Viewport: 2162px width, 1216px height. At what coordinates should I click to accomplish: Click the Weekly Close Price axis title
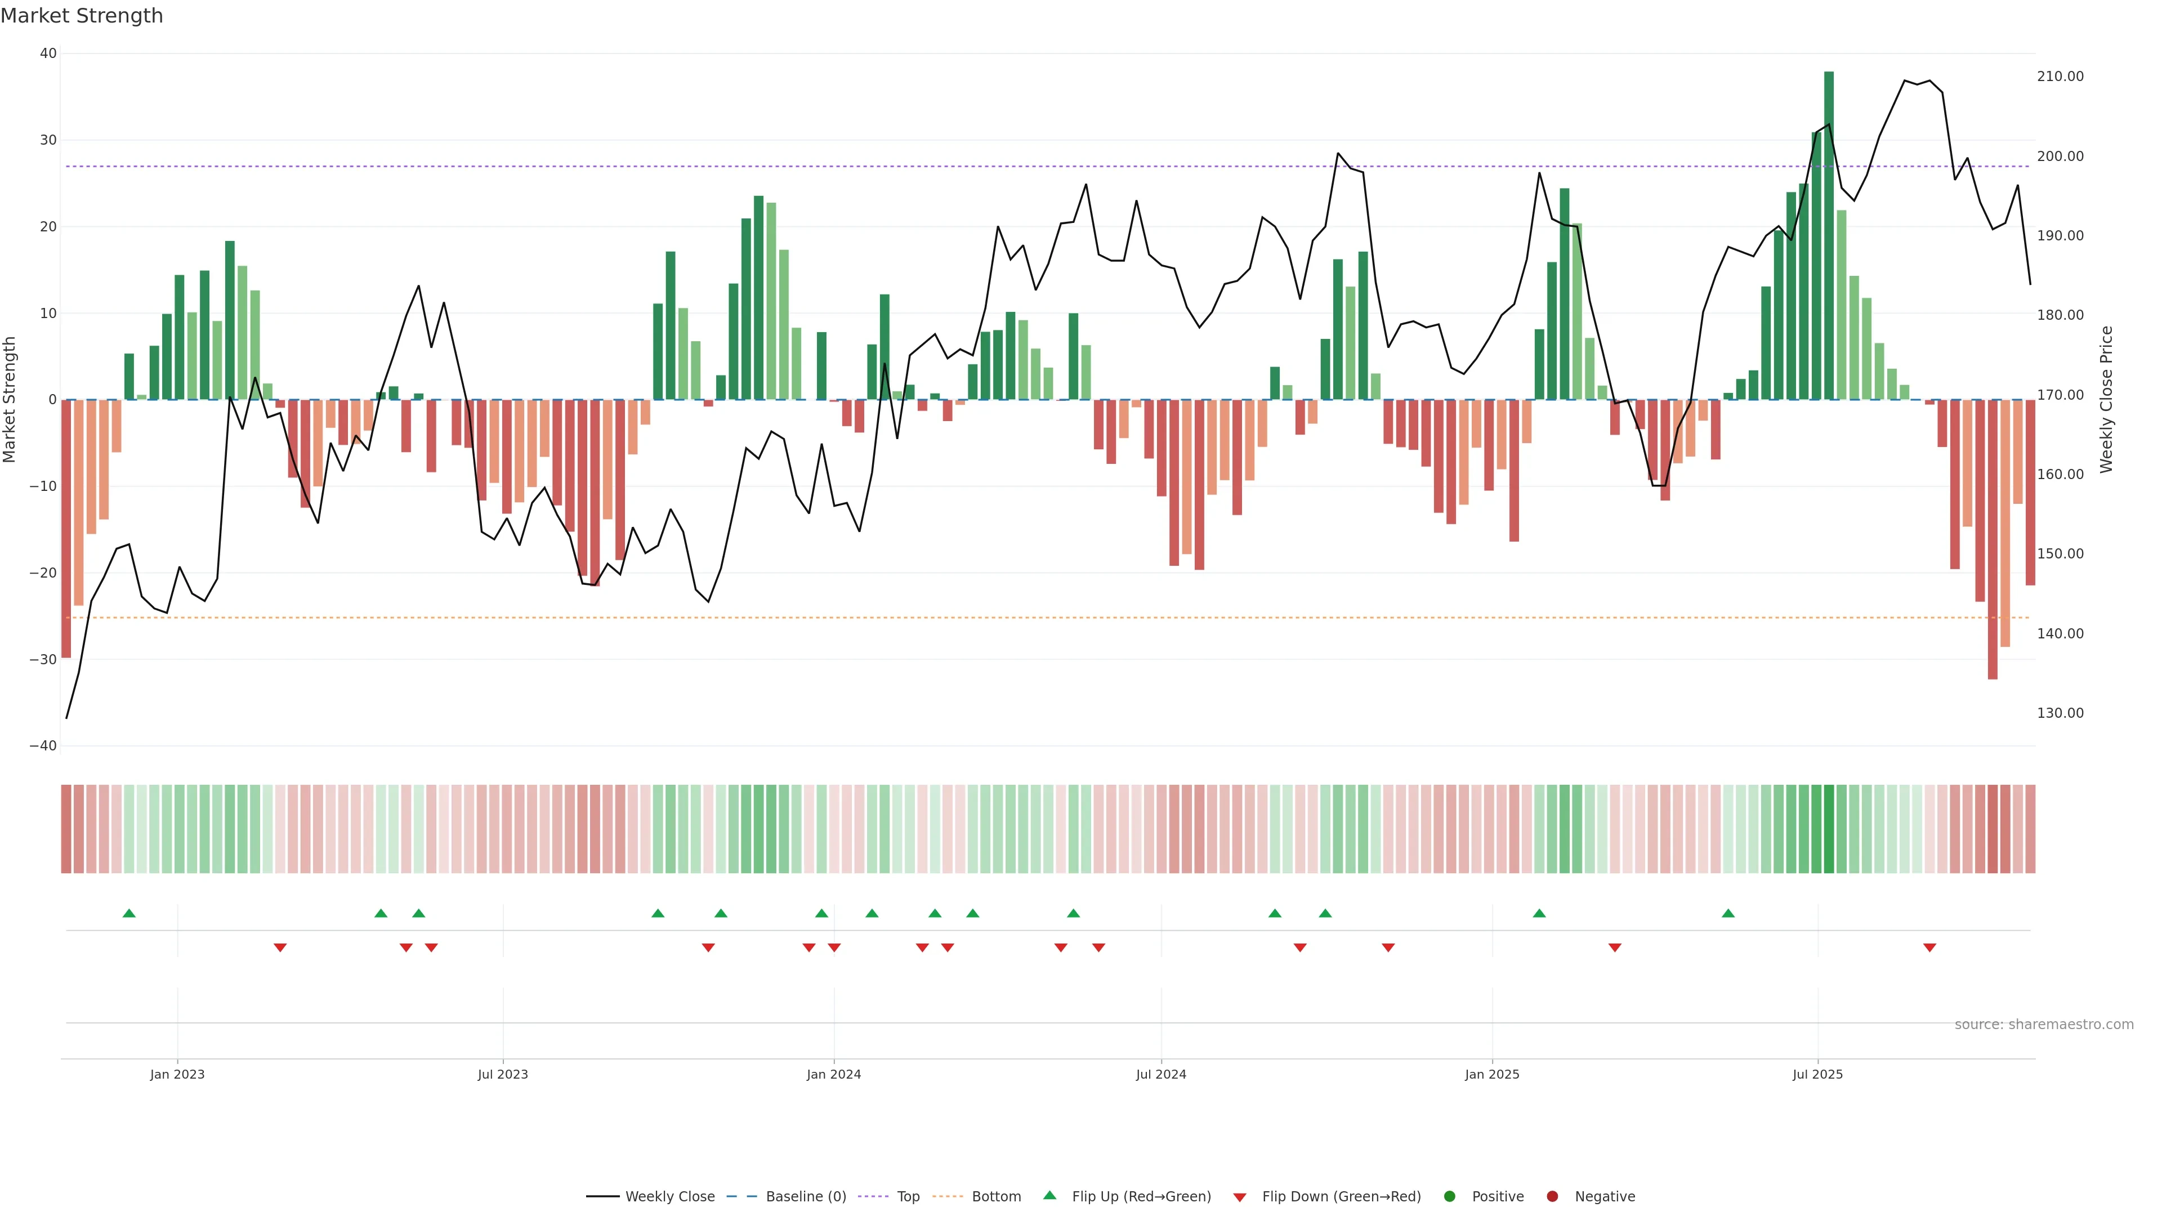[x=2107, y=400]
